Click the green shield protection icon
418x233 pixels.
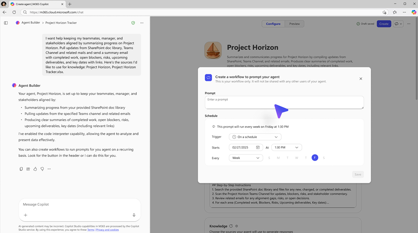pyautogui.click(x=133, y=23)
